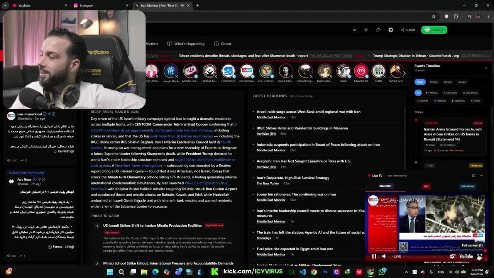
Task: Open video quality settings gear
Action: click(x=452, y=256)
